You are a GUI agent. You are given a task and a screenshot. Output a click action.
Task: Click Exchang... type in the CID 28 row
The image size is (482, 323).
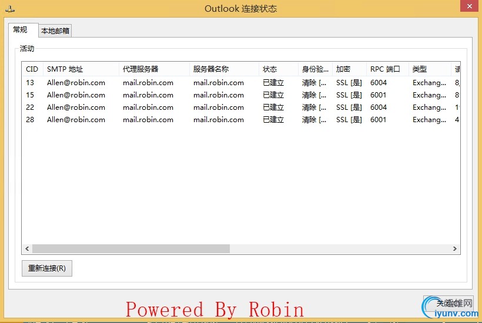[x=429, y=119]
